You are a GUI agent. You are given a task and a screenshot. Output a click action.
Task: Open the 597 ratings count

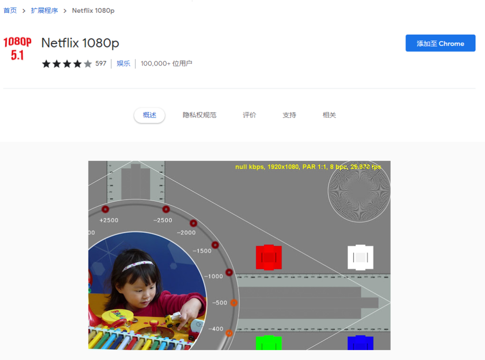point(101,64)
